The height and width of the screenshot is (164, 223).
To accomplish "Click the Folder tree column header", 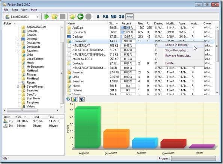I will click(33, 24).
